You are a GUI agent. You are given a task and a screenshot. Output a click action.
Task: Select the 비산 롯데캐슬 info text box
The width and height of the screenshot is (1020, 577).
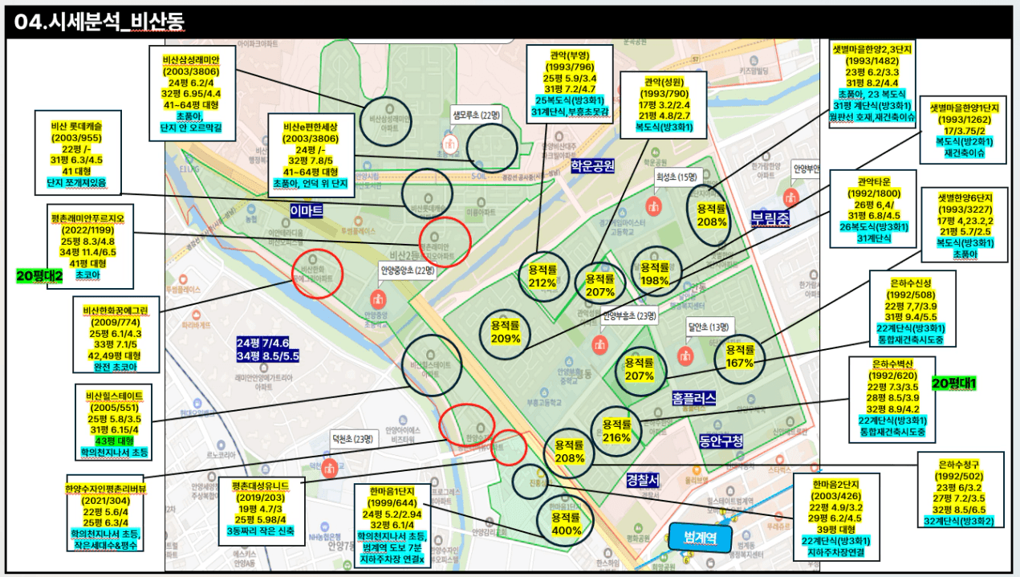click(x=77, y=154)
